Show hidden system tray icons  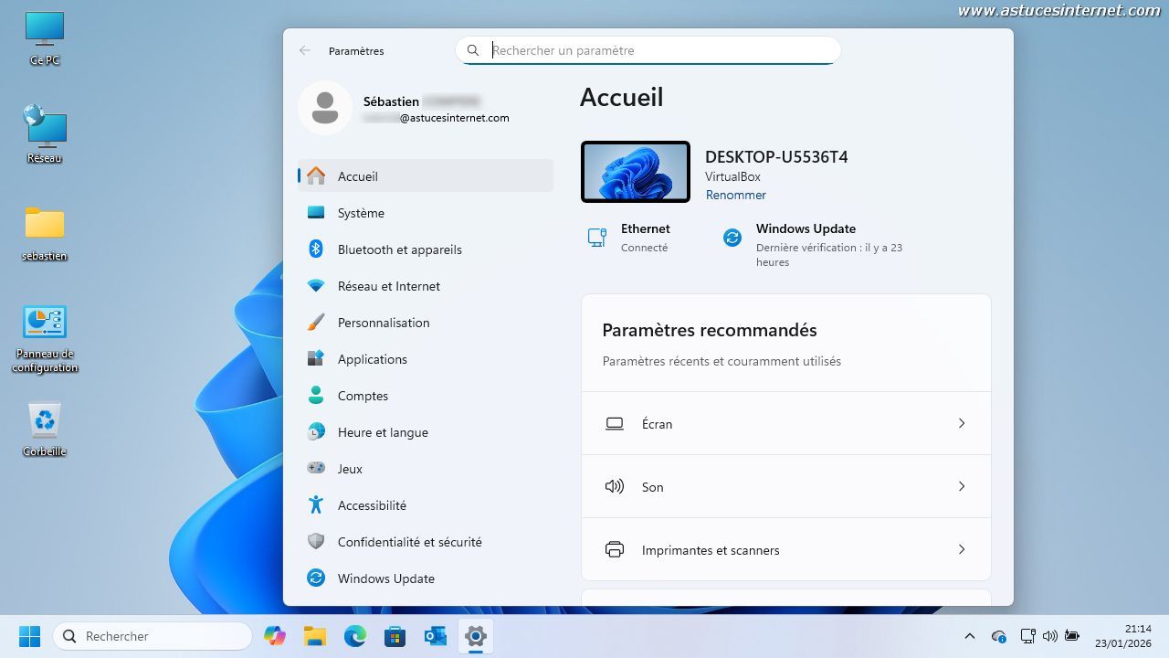(970, 636)
